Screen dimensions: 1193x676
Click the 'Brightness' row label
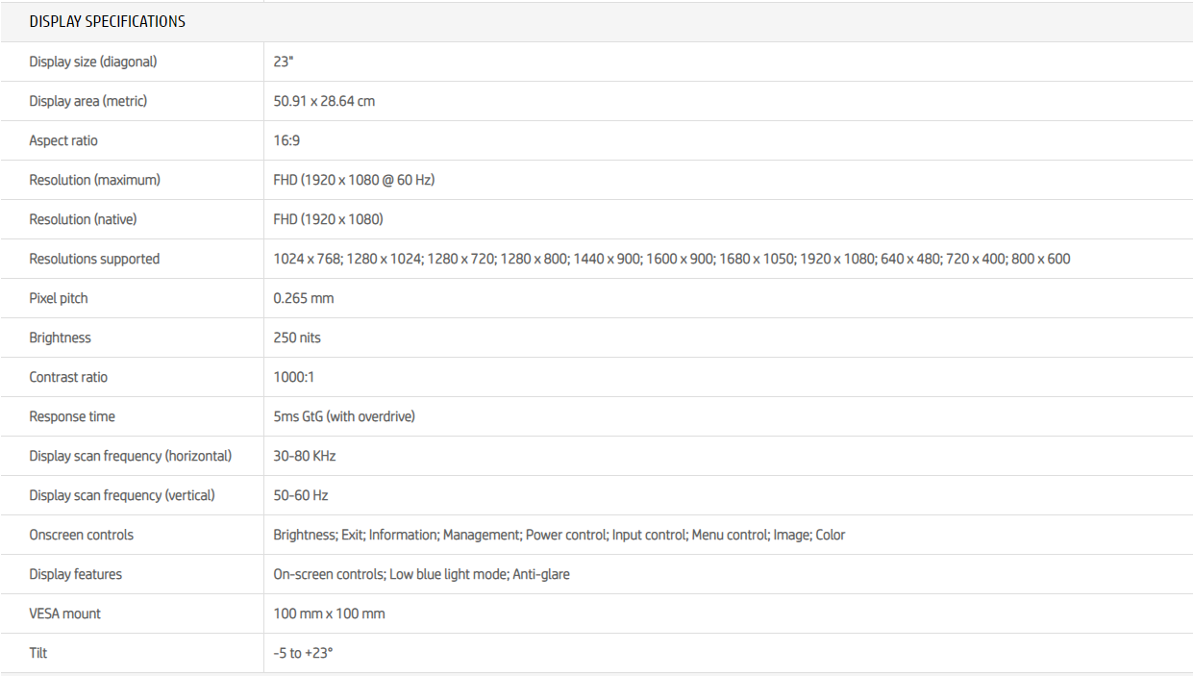tap(60, 338)
